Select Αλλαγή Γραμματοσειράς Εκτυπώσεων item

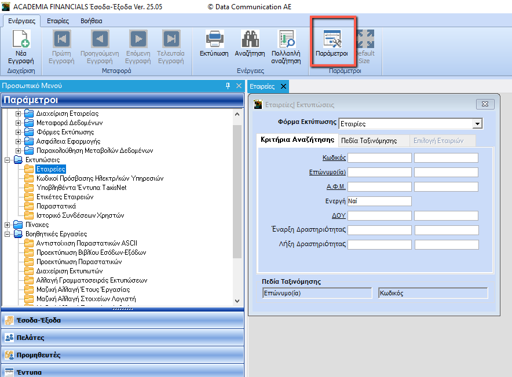pyautogui.click(x=92, y=280)
